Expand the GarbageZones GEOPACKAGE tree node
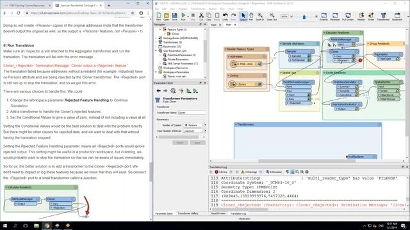 point(156,38)
